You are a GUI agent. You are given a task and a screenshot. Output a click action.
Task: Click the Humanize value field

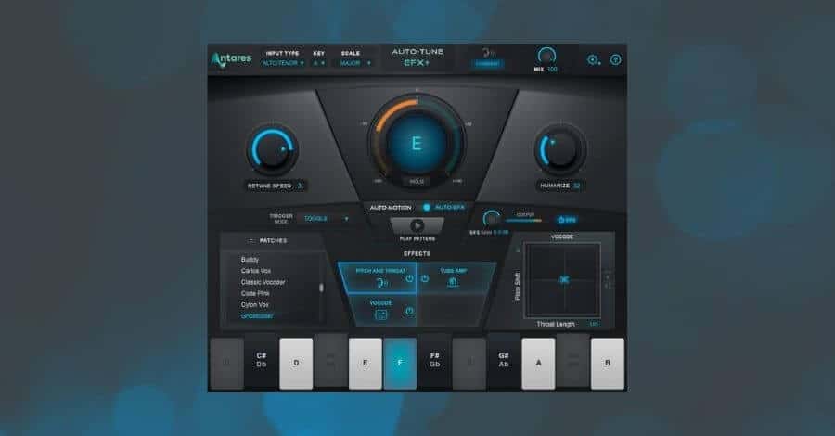click(577, 186)
